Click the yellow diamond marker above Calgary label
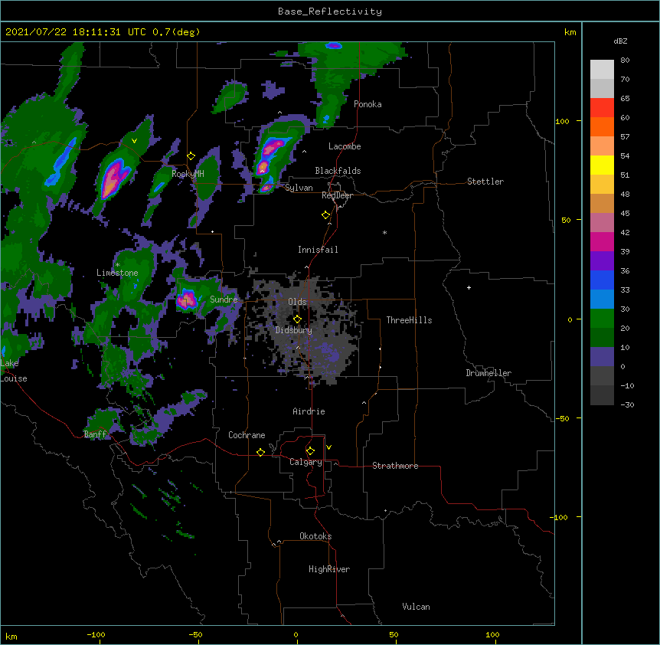This screenshot has width=660, height=645. pyautogui.click(x=310, y=451)
